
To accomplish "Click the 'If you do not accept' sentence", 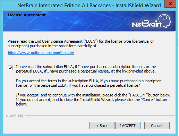I will click(x=92, y=102).
